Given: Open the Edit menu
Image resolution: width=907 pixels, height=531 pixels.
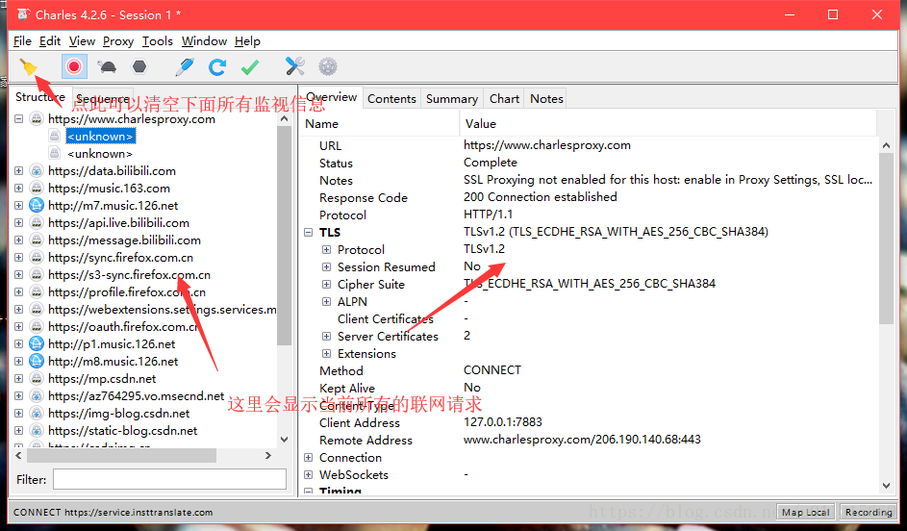Looking at the screenshot, I should [x=50, y=41].
